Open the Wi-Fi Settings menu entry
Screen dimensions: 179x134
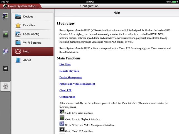click(x=33, y=43)
